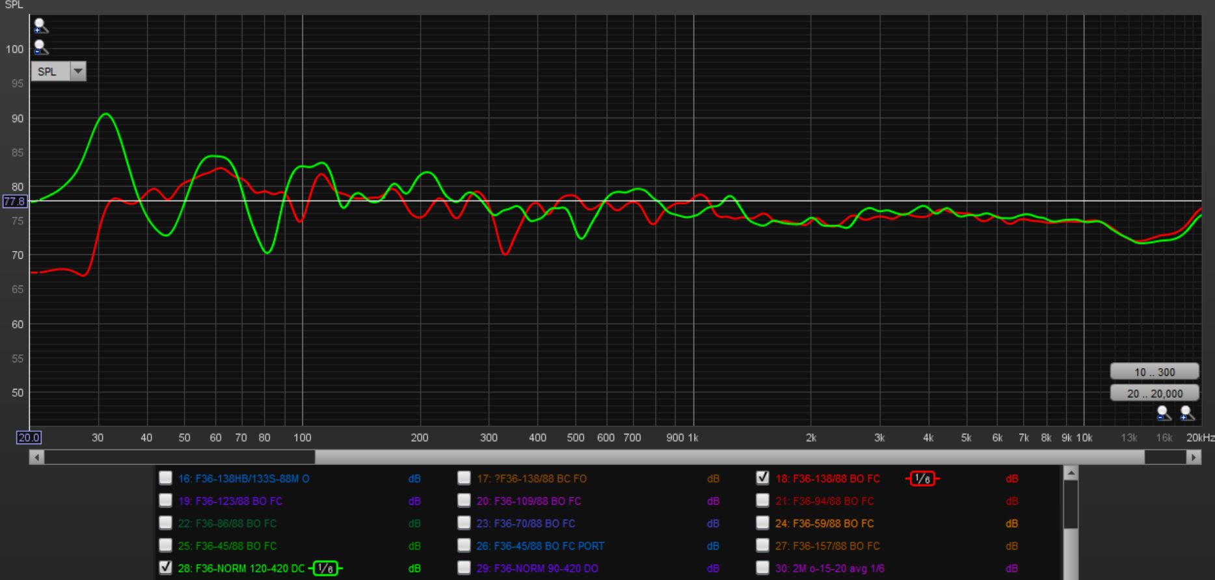The height and width of the screenshot is (580, 1215).
Task: Select the 16: F36-138HB/133S-88M O trace label
Action: (x=243, y=479)
